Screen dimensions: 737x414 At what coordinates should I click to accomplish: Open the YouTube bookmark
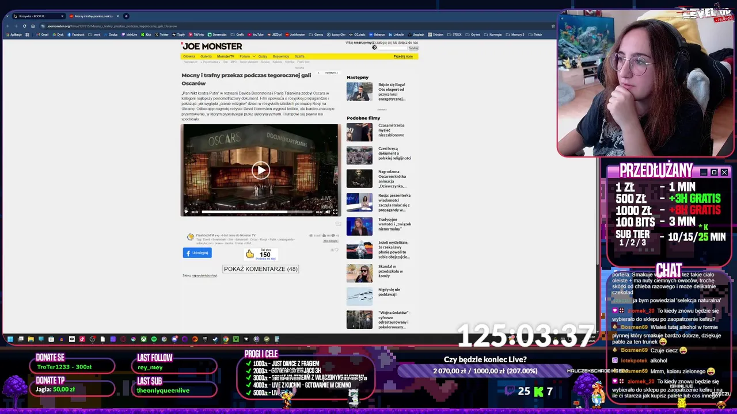pyautogui.click(x=255, y=34)
